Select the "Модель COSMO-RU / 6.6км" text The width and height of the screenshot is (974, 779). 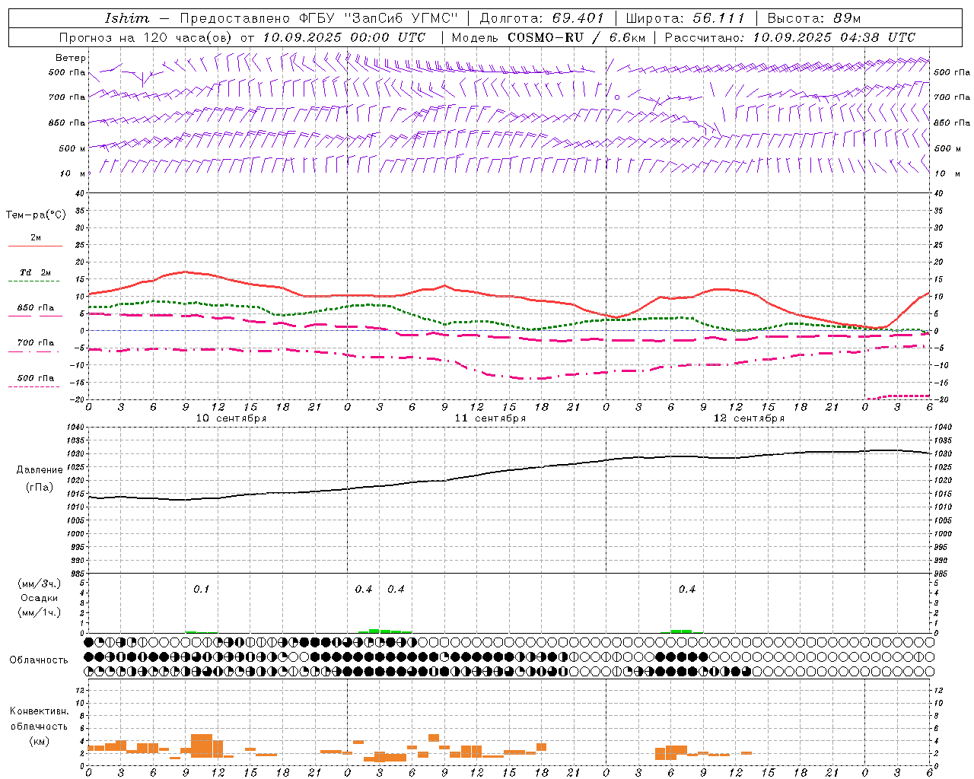[x=548, y=37]
